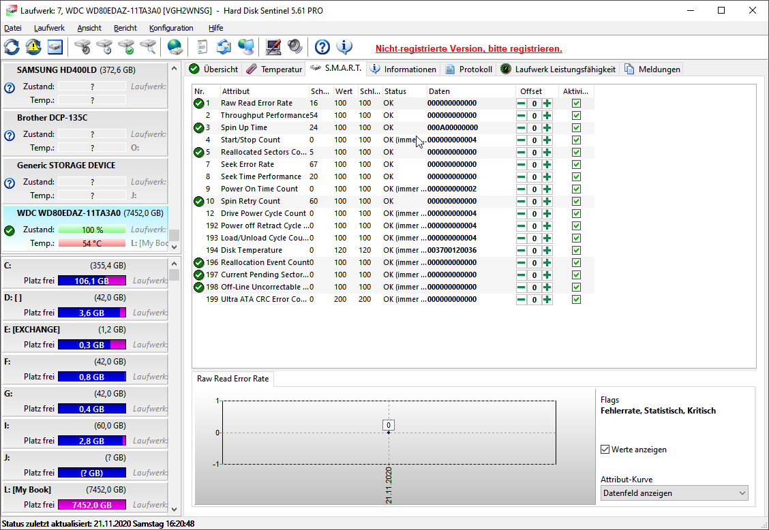Click drive C free space bar
Screen dimensions: 769x530
91,280
